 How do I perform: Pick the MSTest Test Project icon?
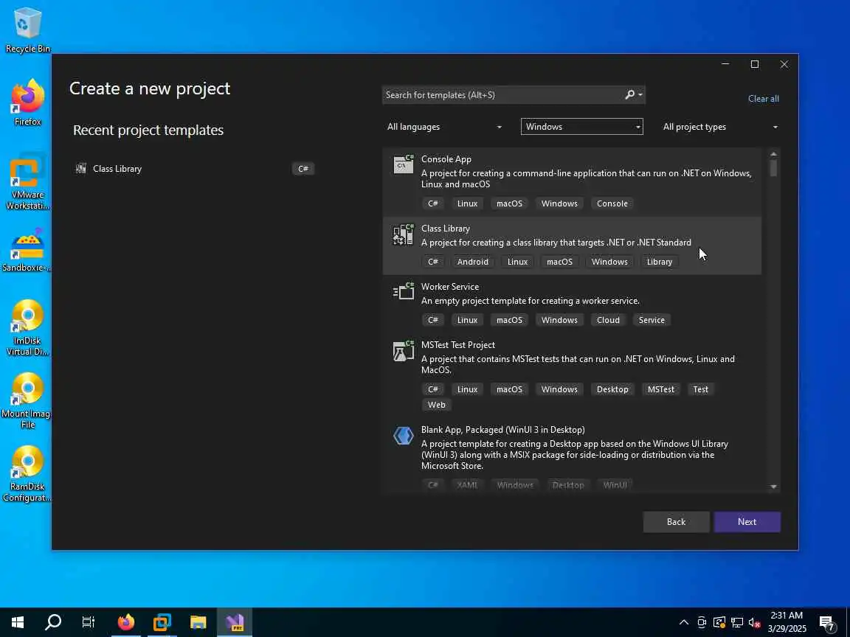404,350
